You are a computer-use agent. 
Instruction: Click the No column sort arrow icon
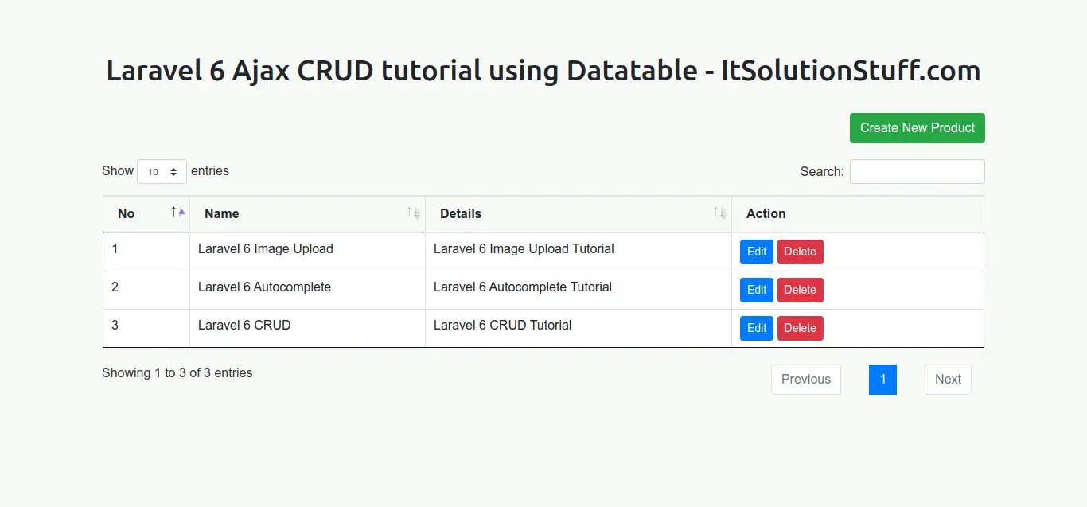(177, 213)
